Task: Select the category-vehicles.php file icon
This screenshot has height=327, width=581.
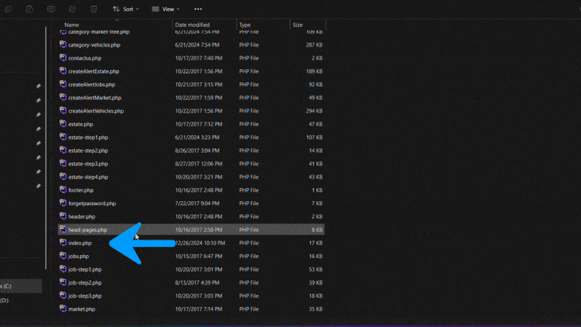Action: (63, 44)
